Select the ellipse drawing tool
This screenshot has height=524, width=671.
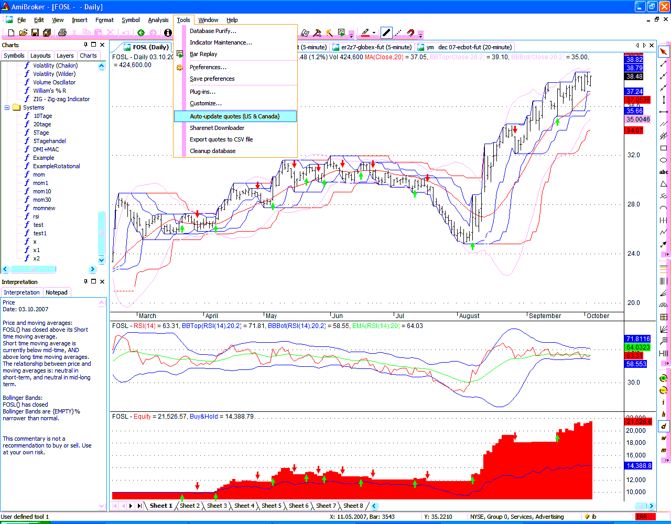[664, 160]
